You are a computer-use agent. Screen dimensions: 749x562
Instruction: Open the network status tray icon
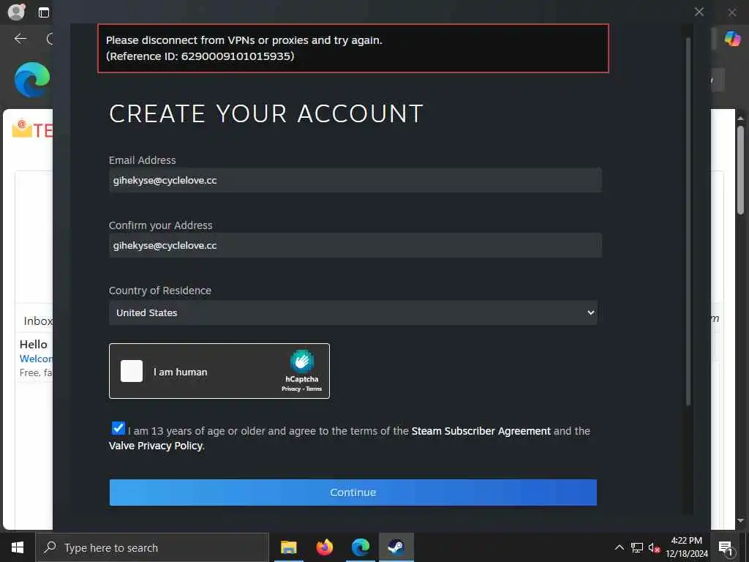pyautogui.click(x=637, y=547)
